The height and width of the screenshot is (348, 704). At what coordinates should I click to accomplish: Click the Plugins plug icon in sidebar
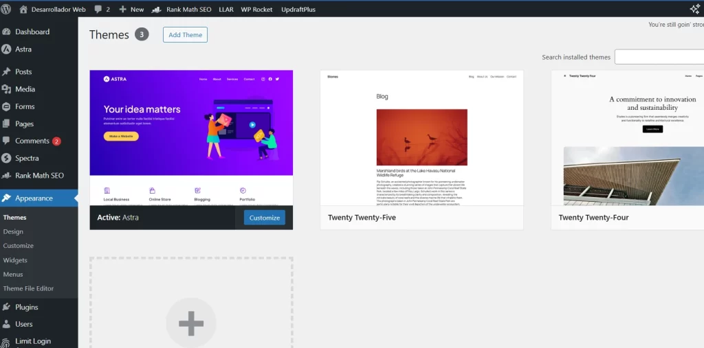click(6, 308)
